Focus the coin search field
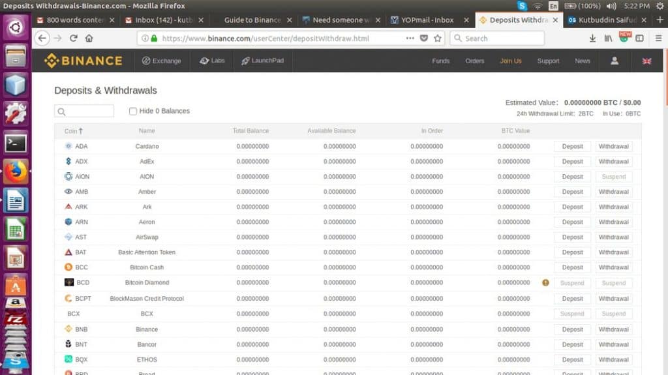 84,112
